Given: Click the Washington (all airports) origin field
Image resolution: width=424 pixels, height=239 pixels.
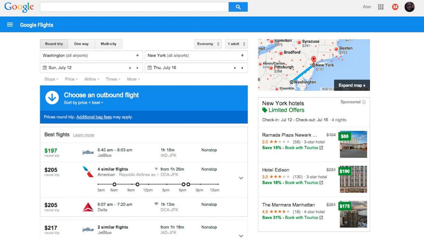Looking at the screenshot, I should (92, 56).
